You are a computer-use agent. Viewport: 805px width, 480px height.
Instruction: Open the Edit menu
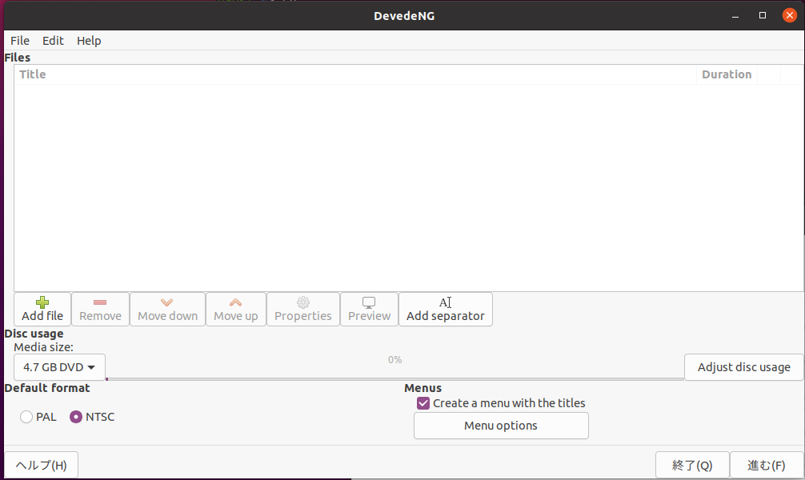pos(53,41)
